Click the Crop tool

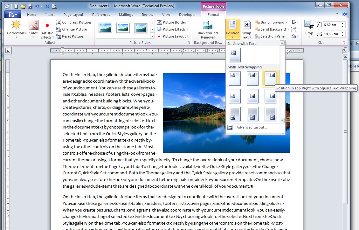click(x=309, y=28)
